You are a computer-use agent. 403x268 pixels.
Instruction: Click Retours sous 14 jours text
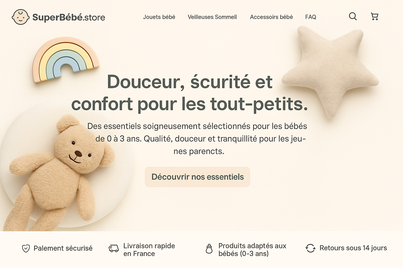pos(353,248)
